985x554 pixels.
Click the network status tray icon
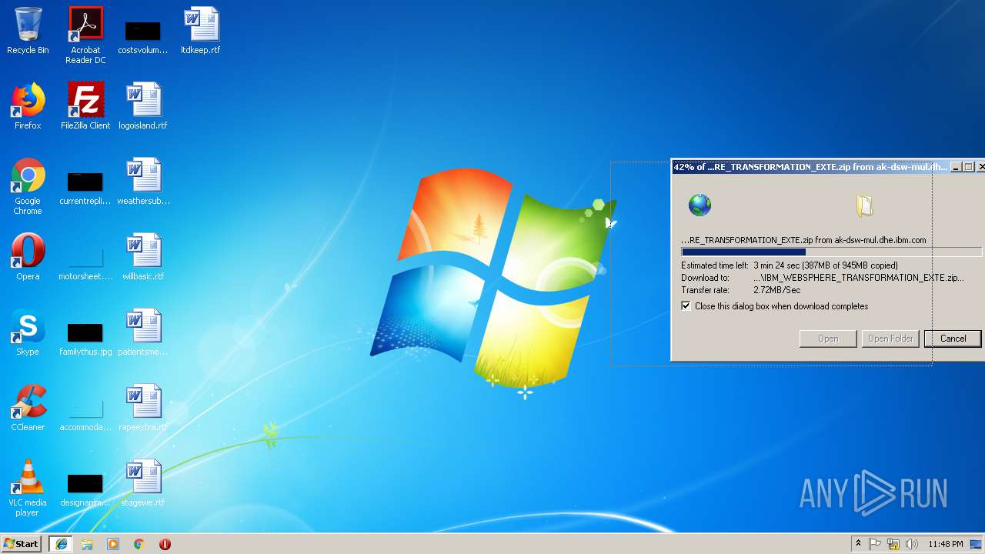click(x=893, y=544)
